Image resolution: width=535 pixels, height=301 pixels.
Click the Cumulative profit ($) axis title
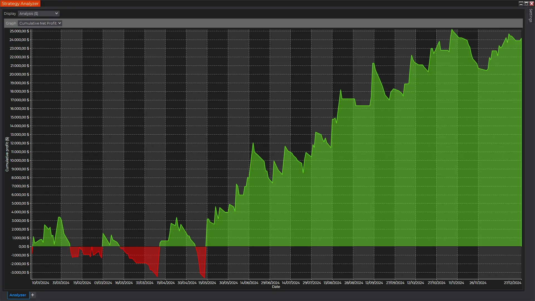[7, 154]
